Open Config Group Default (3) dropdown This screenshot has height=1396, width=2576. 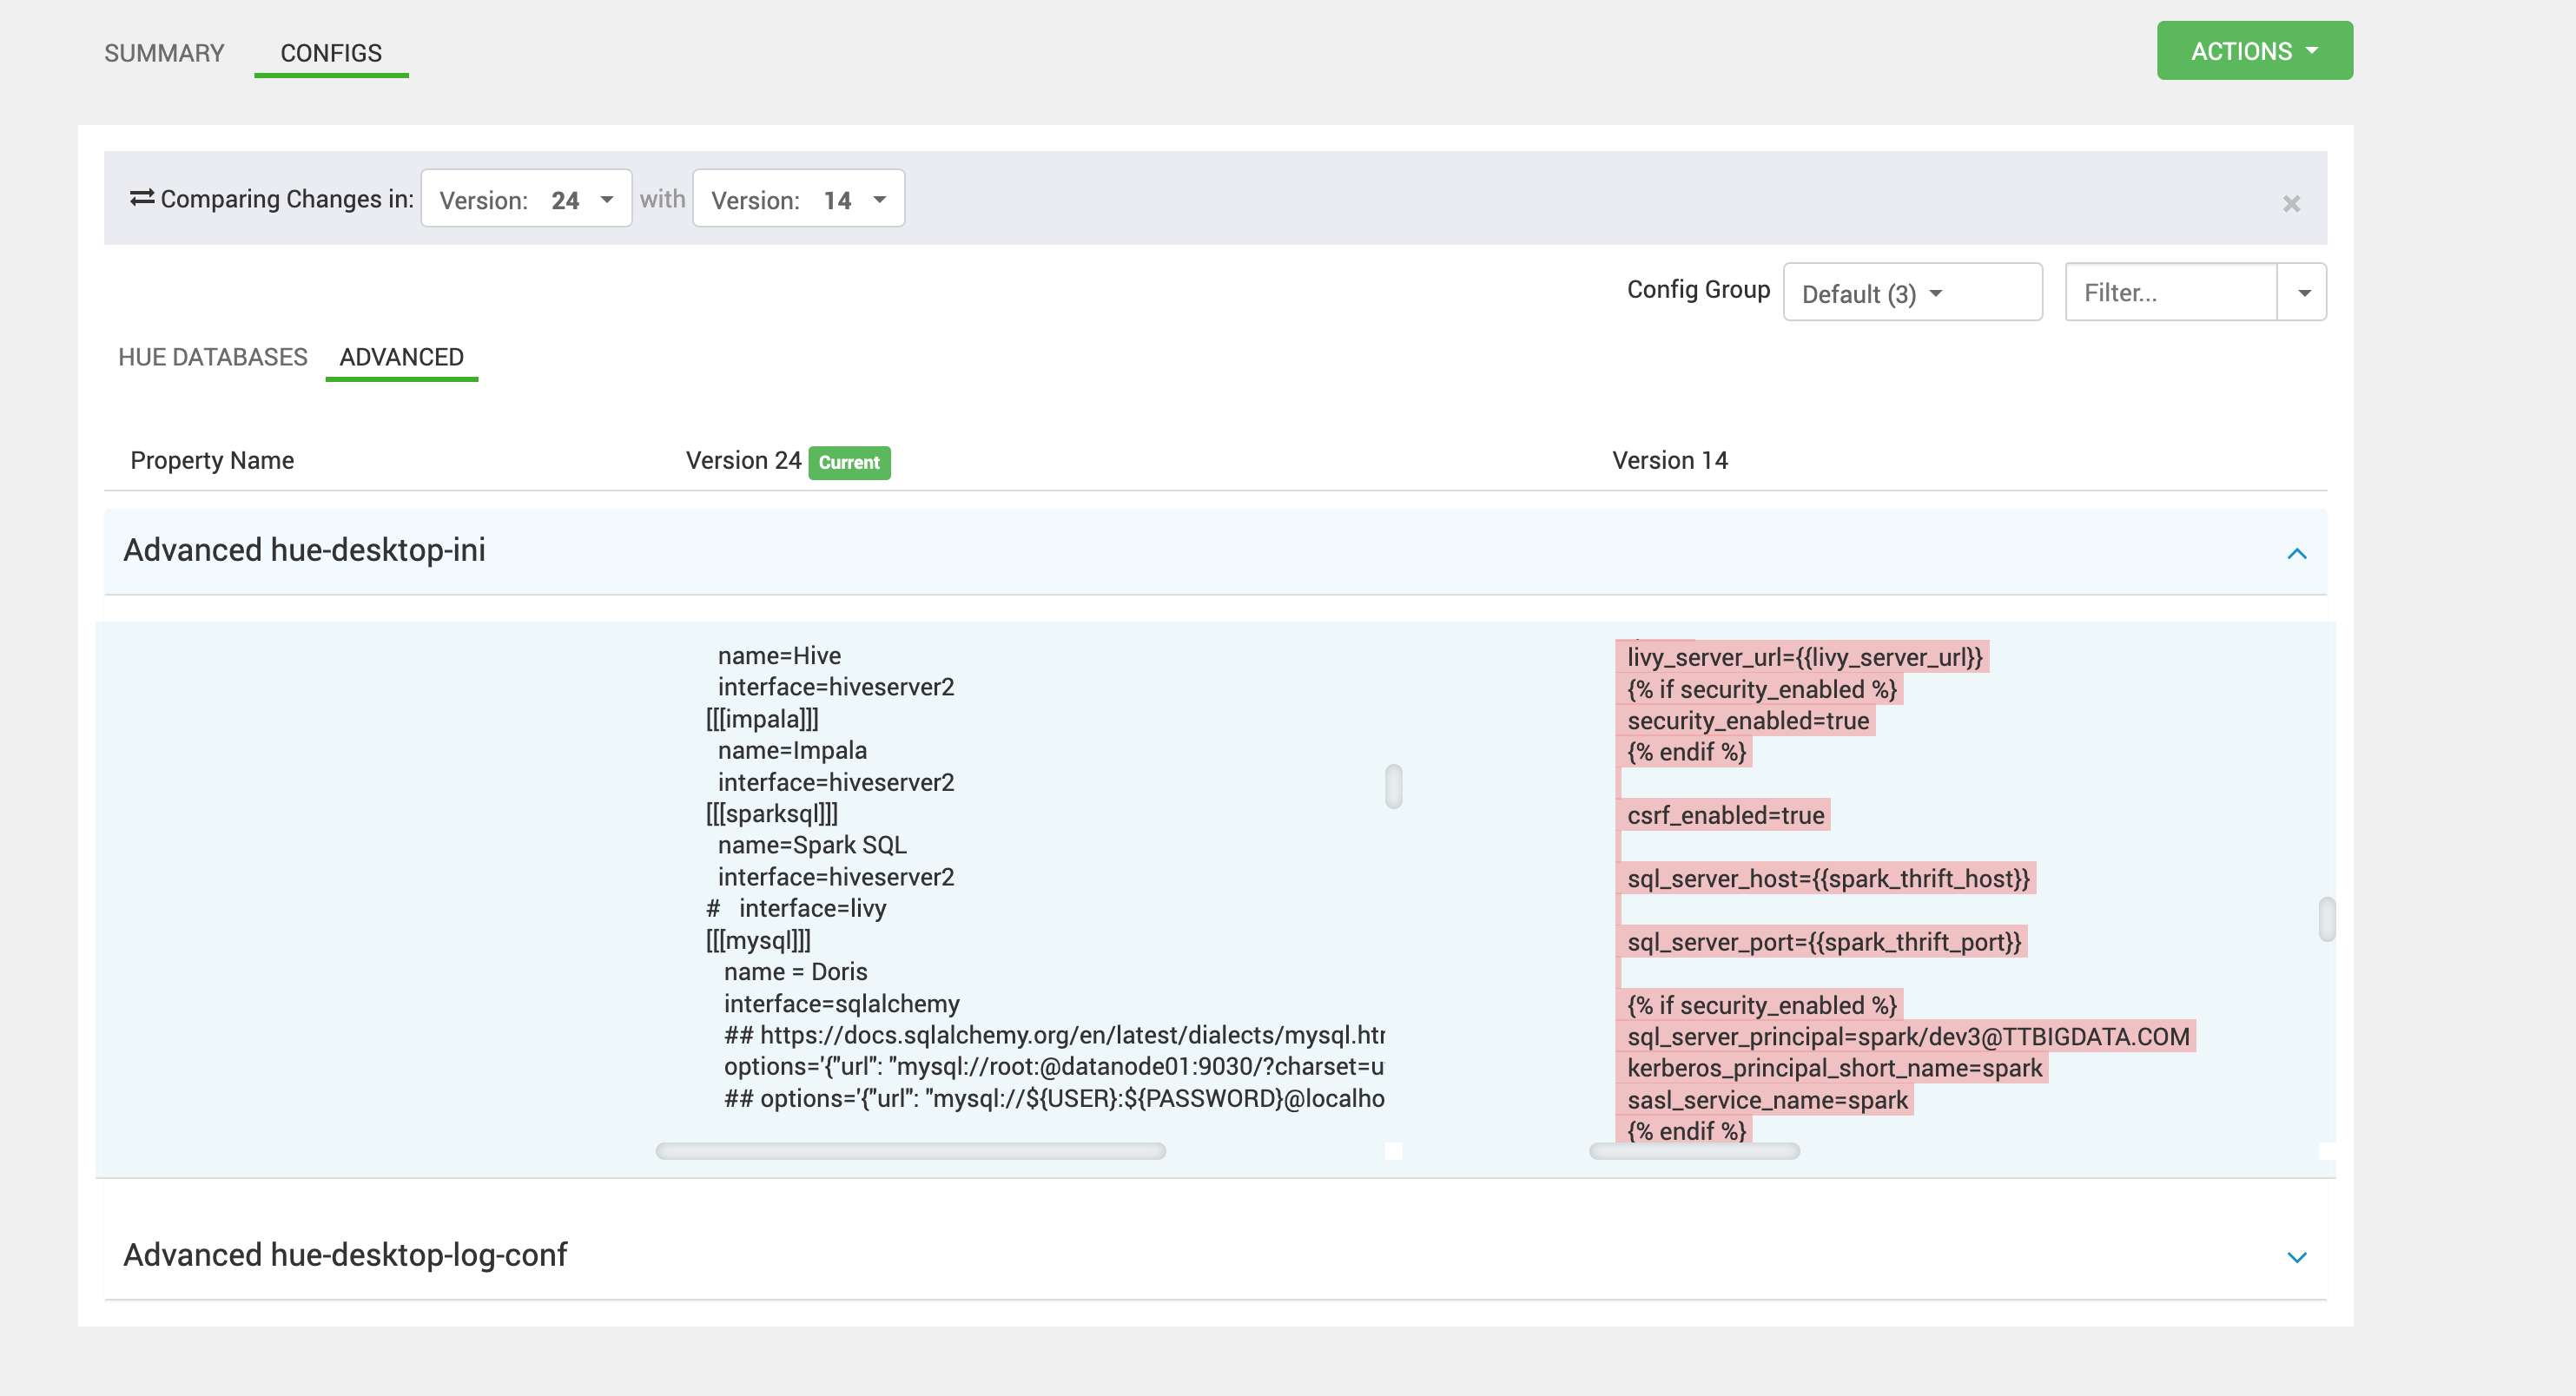tap(1911, 293)
